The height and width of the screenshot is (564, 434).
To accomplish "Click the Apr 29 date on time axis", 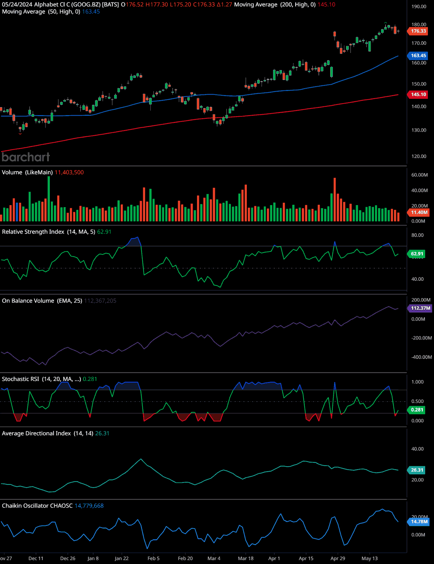I will 338,558.
